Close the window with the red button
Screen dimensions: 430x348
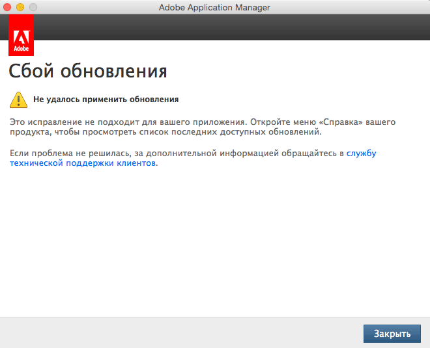click(7, 7)
